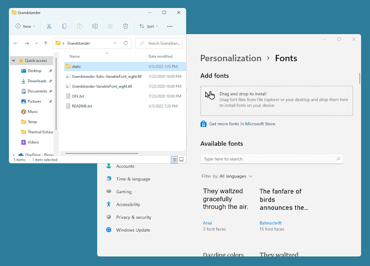Open Get more fonts in Microsoft Store
The height and width of the screenshot is (266, 370).
(x=242, y=123)
